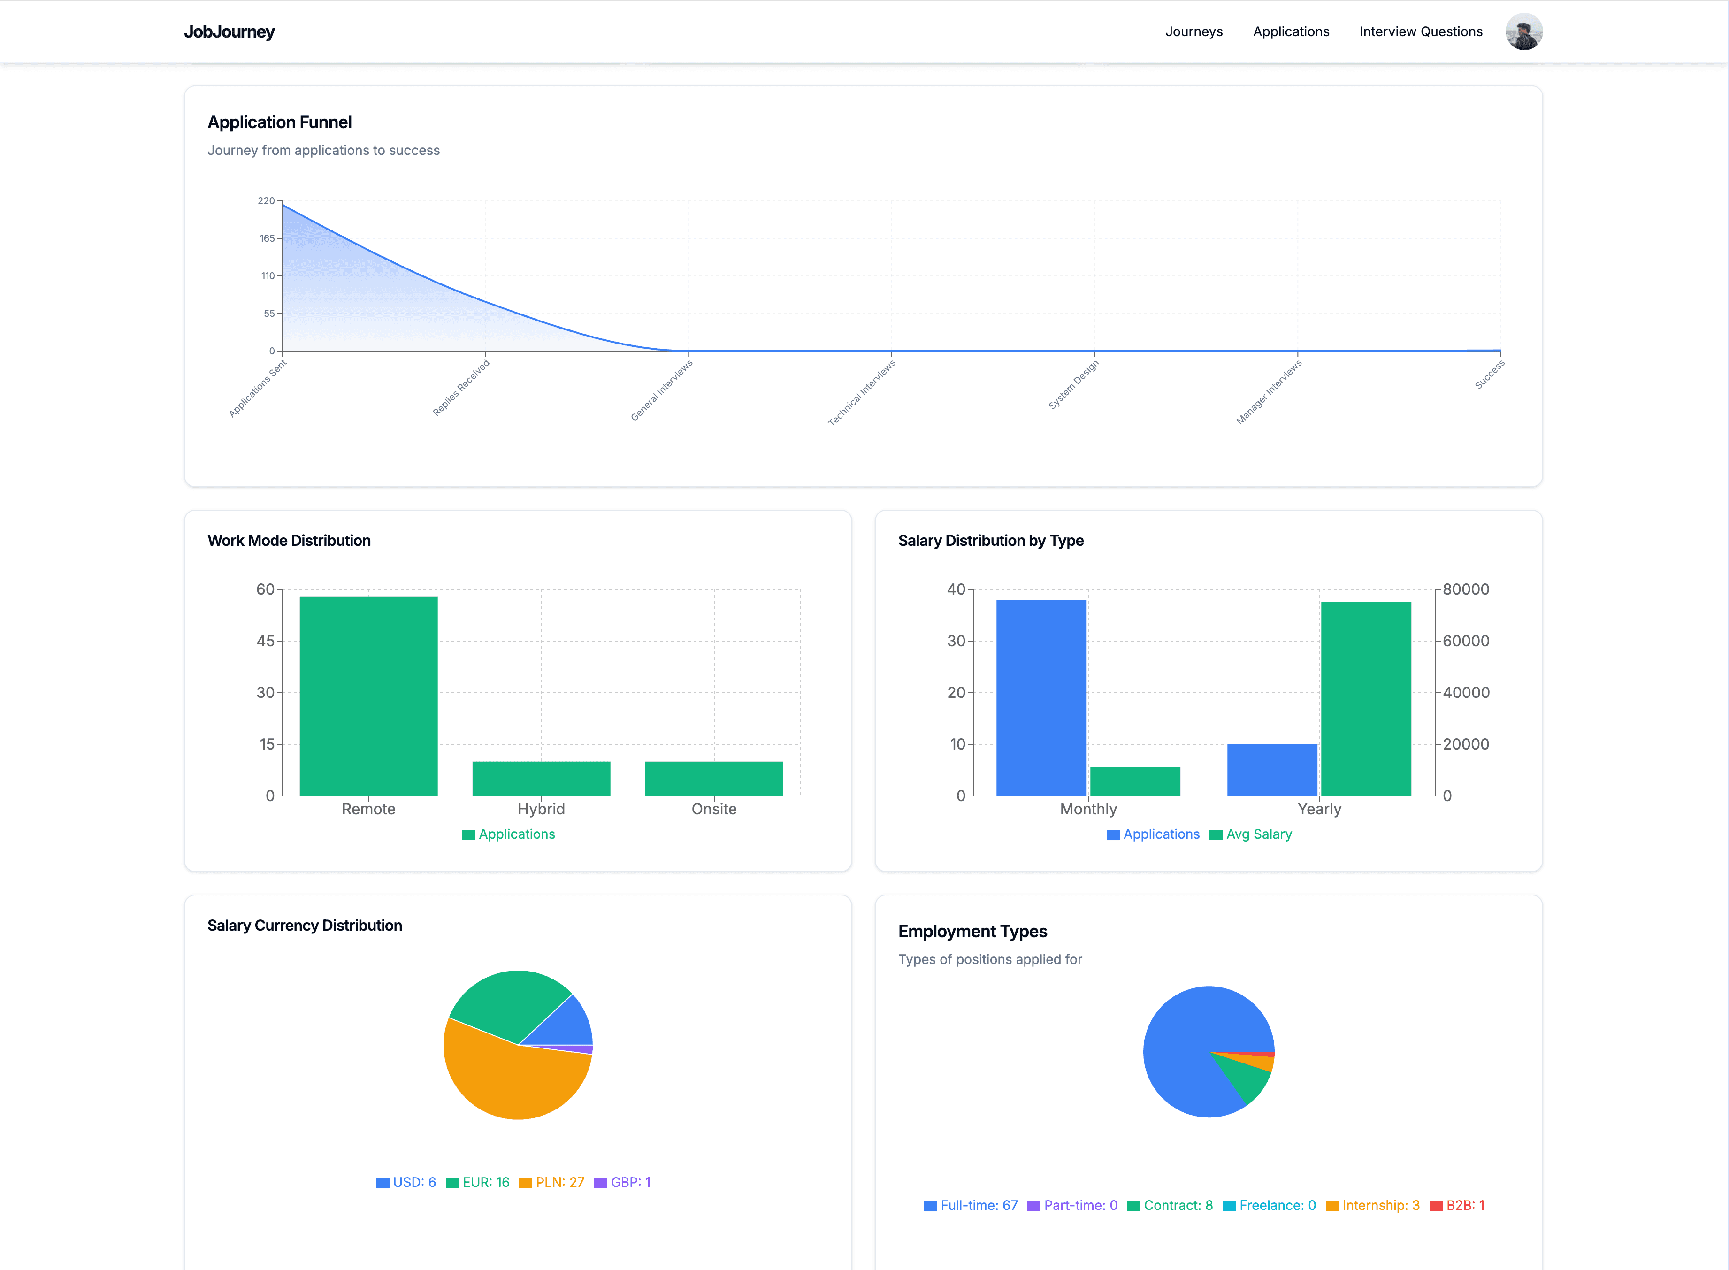Navigate to the Applications section
The image size is (1729, 1270).
1291,31
